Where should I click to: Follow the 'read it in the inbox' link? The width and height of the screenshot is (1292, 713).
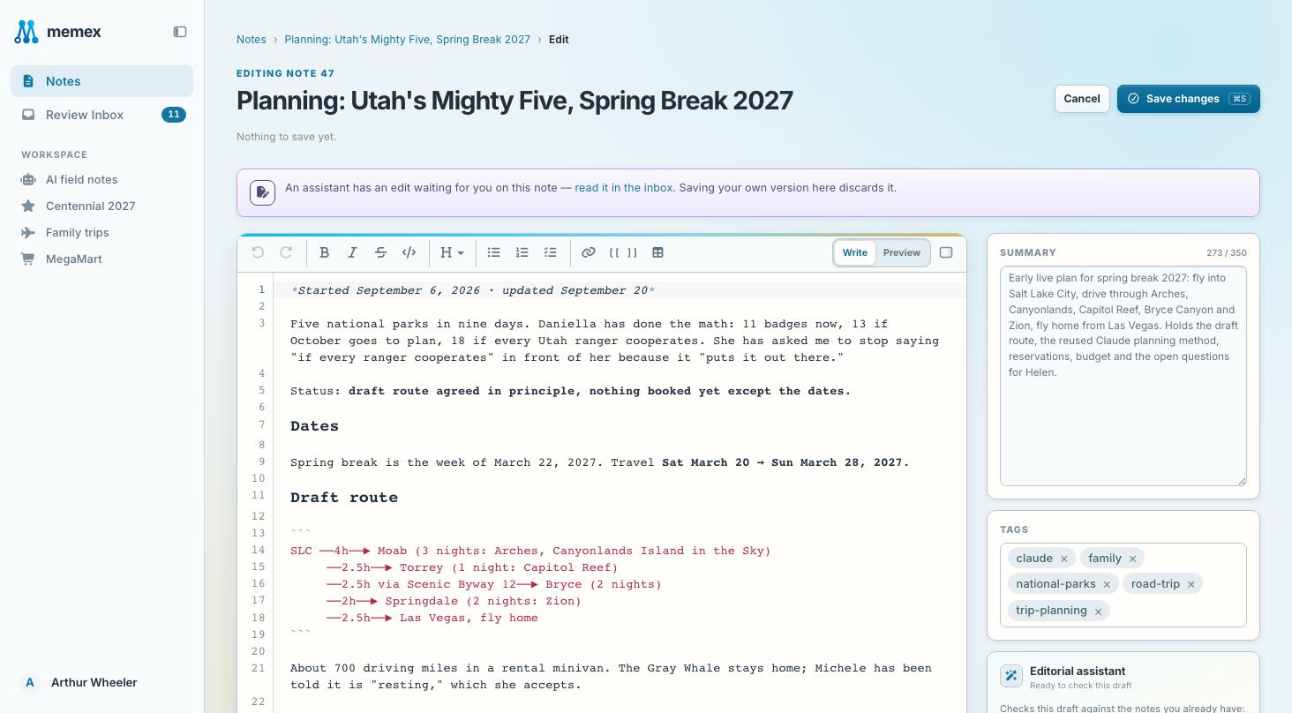[623, 188]
